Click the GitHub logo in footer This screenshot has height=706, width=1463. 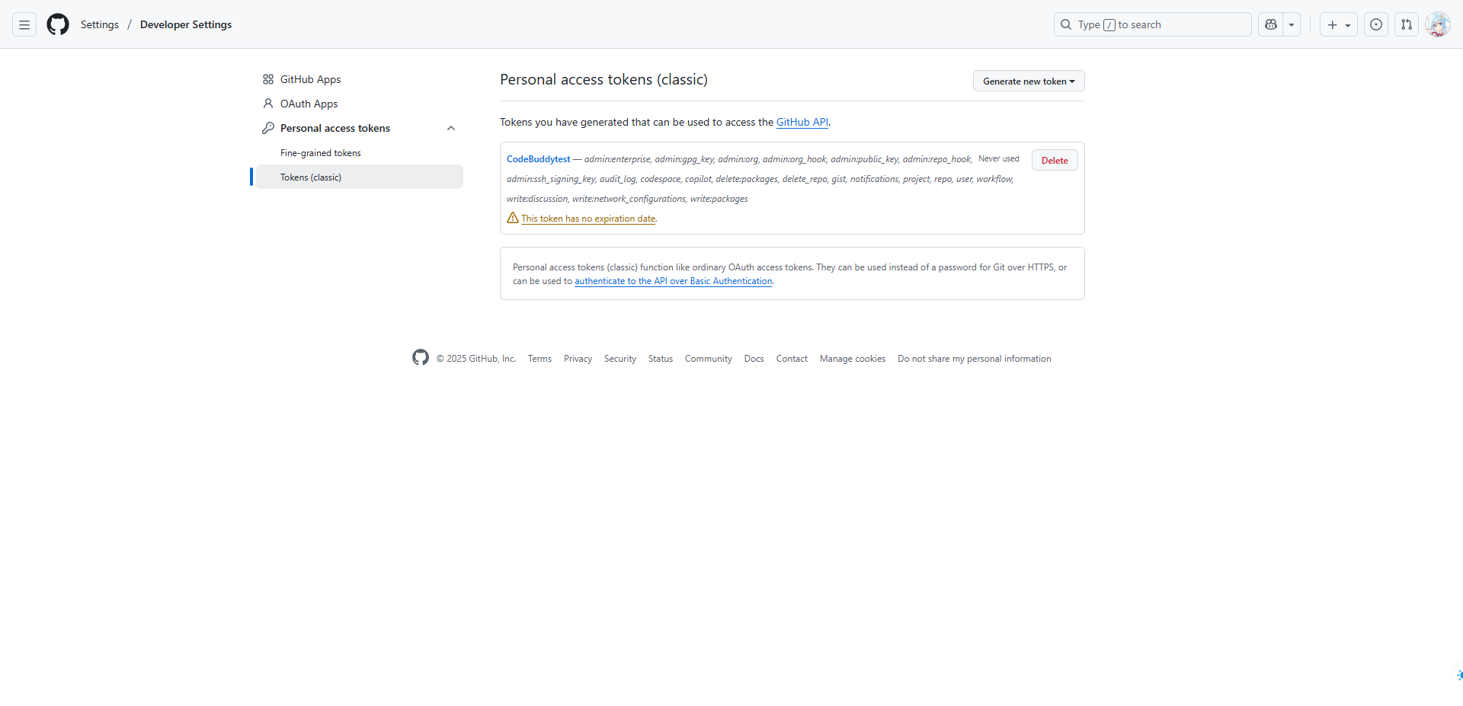421,357
